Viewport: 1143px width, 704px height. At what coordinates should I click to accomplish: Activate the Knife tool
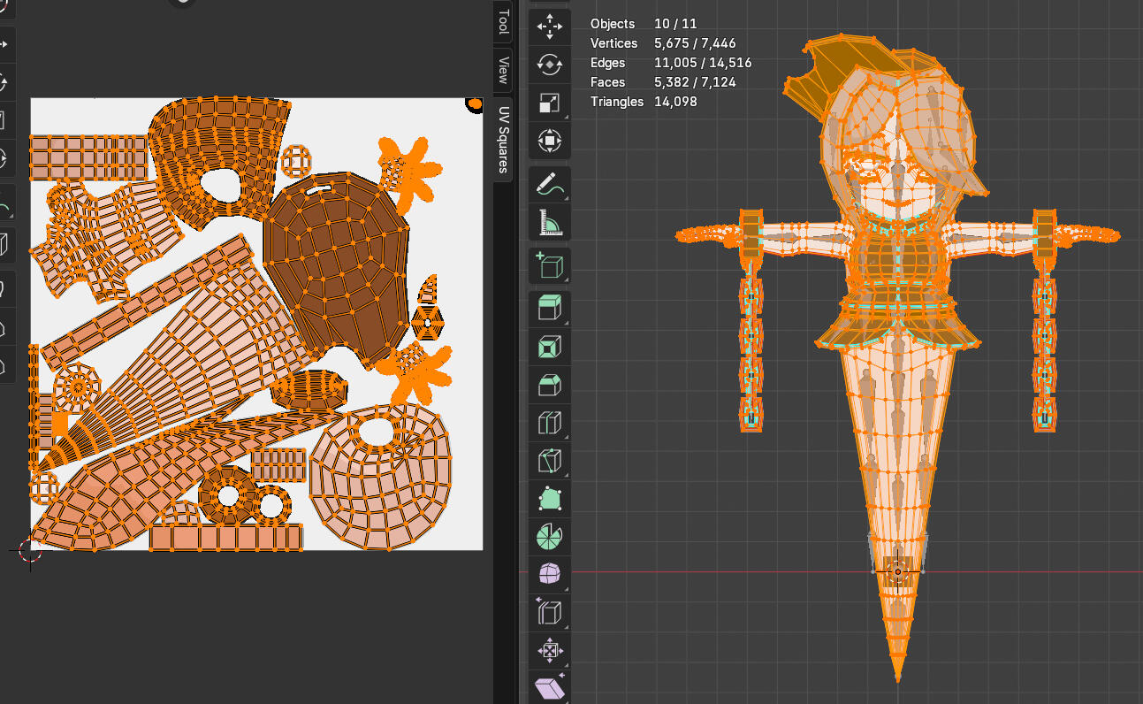(549, 461)
